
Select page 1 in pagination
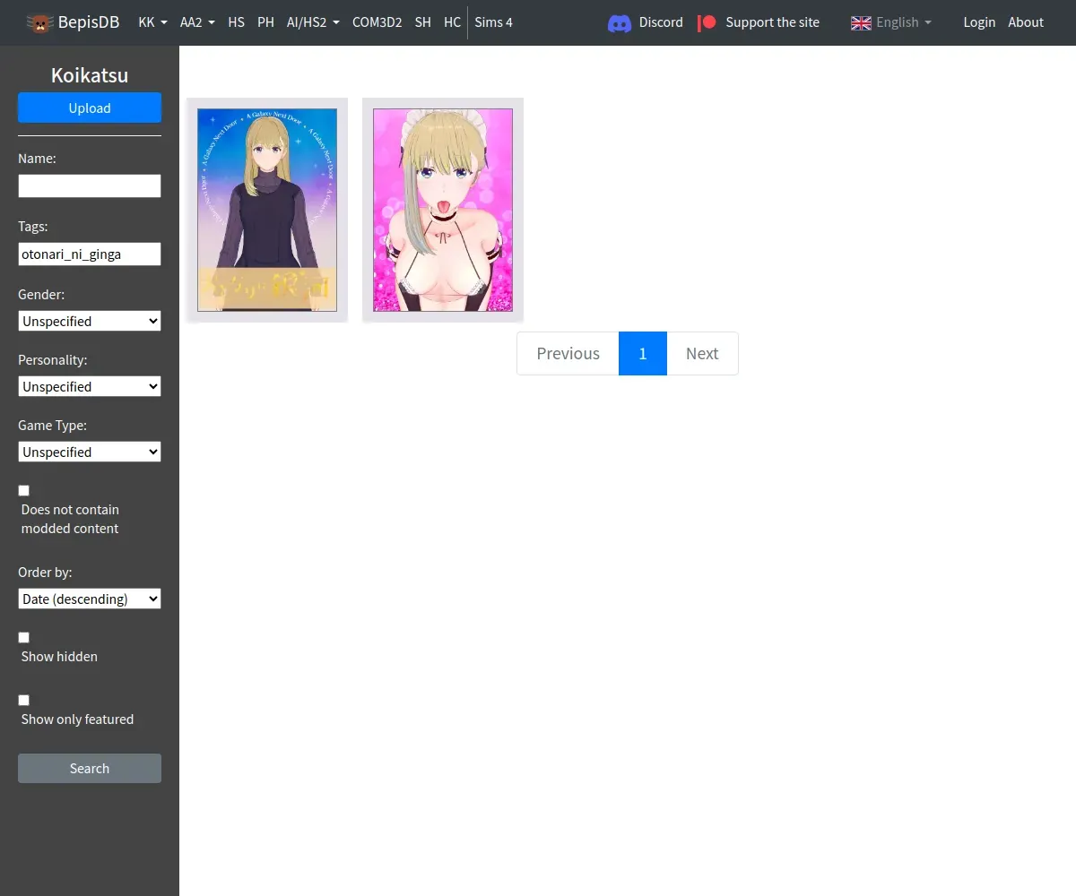tap(643, 353)
